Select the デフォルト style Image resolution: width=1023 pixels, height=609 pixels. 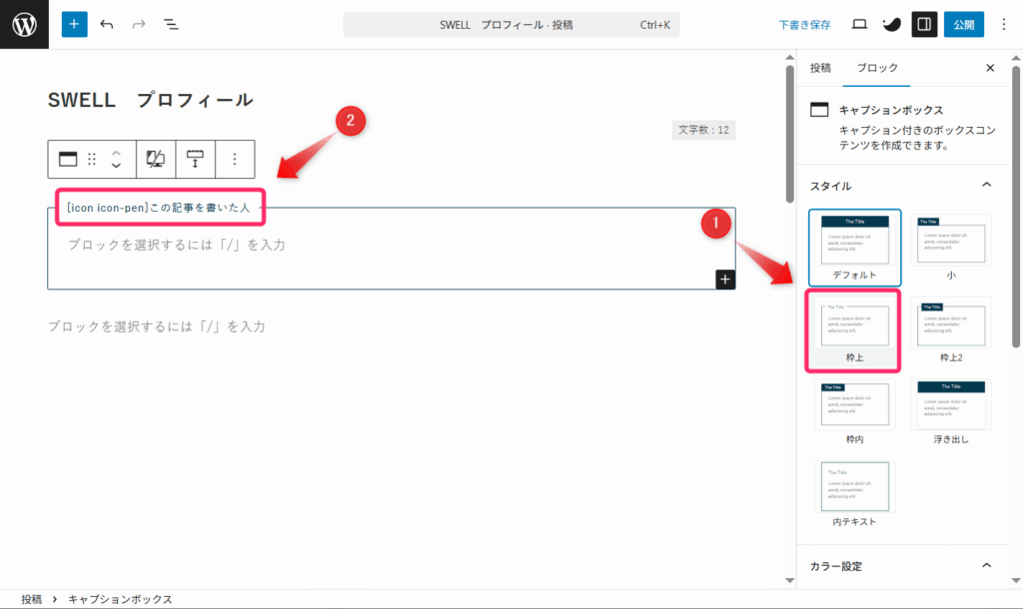pos(855,248)
